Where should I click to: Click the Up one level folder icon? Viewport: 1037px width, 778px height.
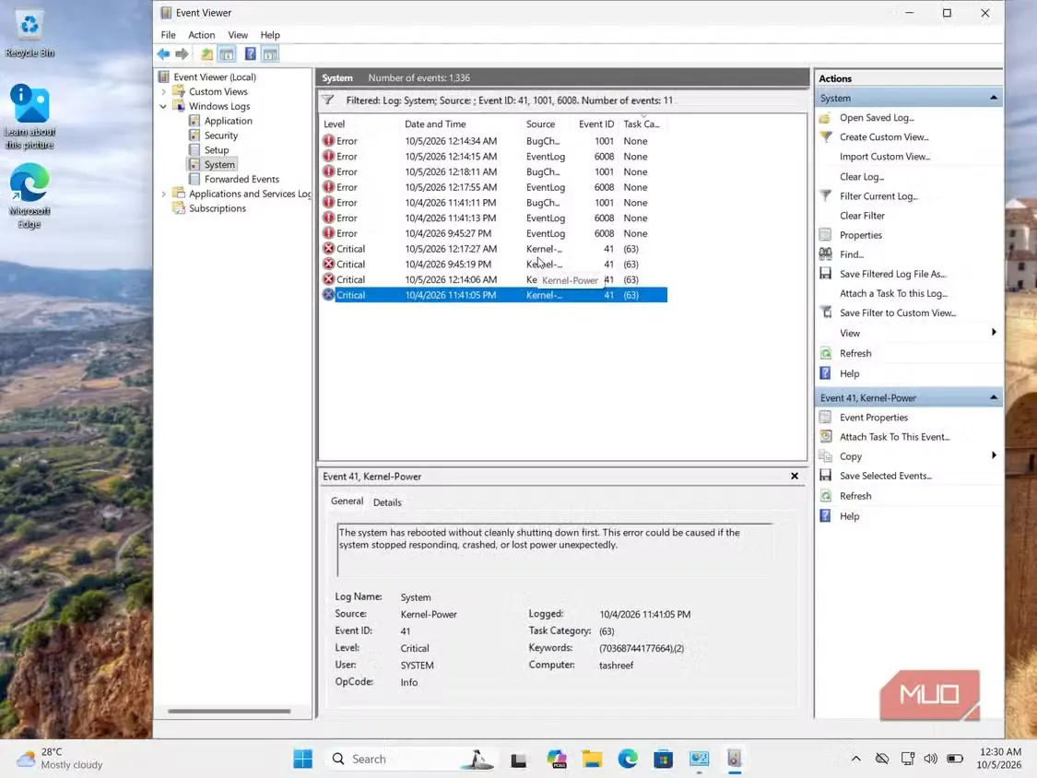pyautogui.click(x=207, y=54)
